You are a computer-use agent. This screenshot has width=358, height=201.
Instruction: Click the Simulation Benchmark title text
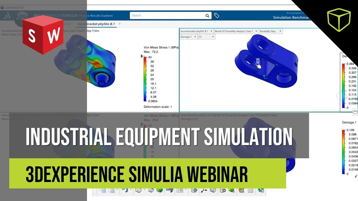click(291, 17)
